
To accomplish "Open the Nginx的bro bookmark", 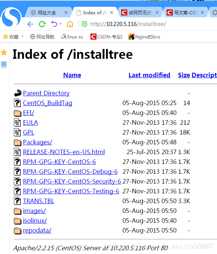I will tap(144, 37).
